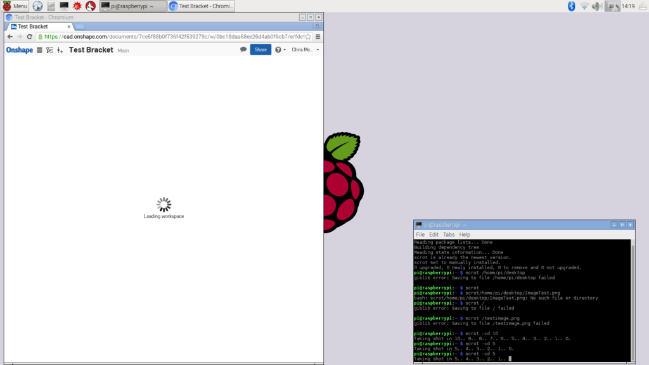Open the Raspberry Pi Menu
Viewport: 649px width, 365px height.
pyautogui.click(x=15, y=6)
